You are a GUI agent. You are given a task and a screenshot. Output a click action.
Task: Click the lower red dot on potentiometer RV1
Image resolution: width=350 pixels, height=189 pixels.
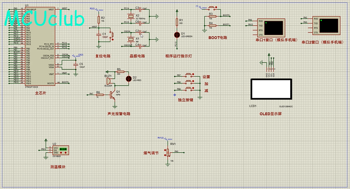(165, 155)
